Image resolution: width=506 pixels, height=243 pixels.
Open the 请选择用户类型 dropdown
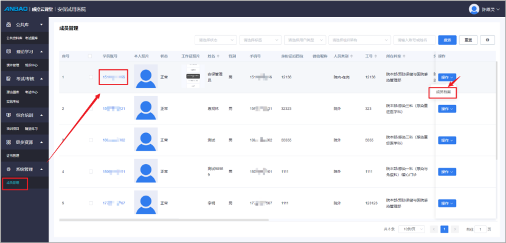tap(305, 40)
